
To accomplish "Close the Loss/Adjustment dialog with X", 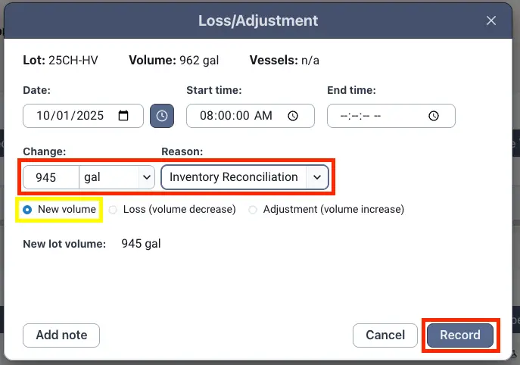I will pyautogui.click(x=491, y=20).
